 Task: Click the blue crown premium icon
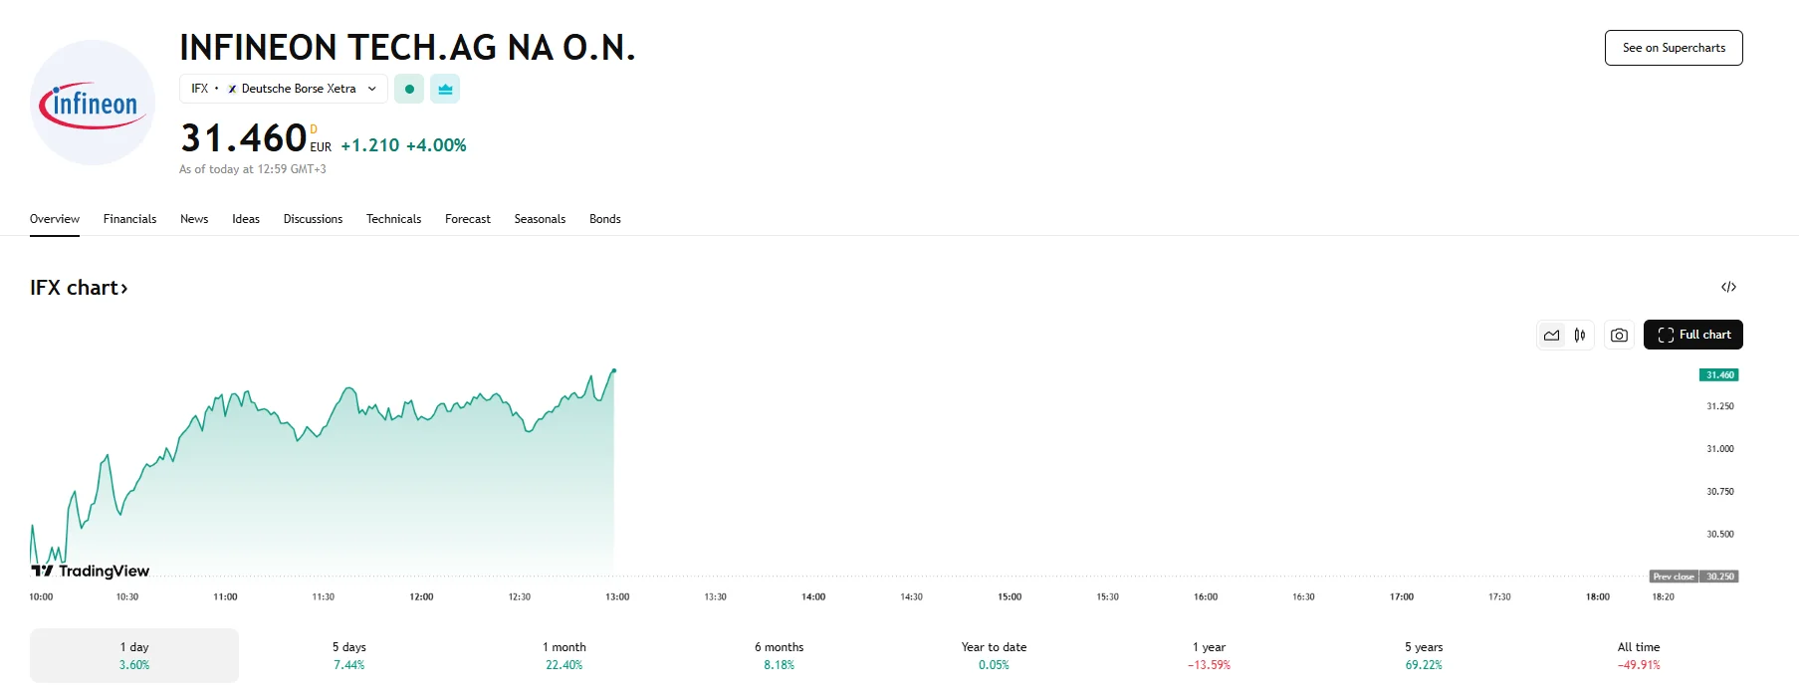445,89
